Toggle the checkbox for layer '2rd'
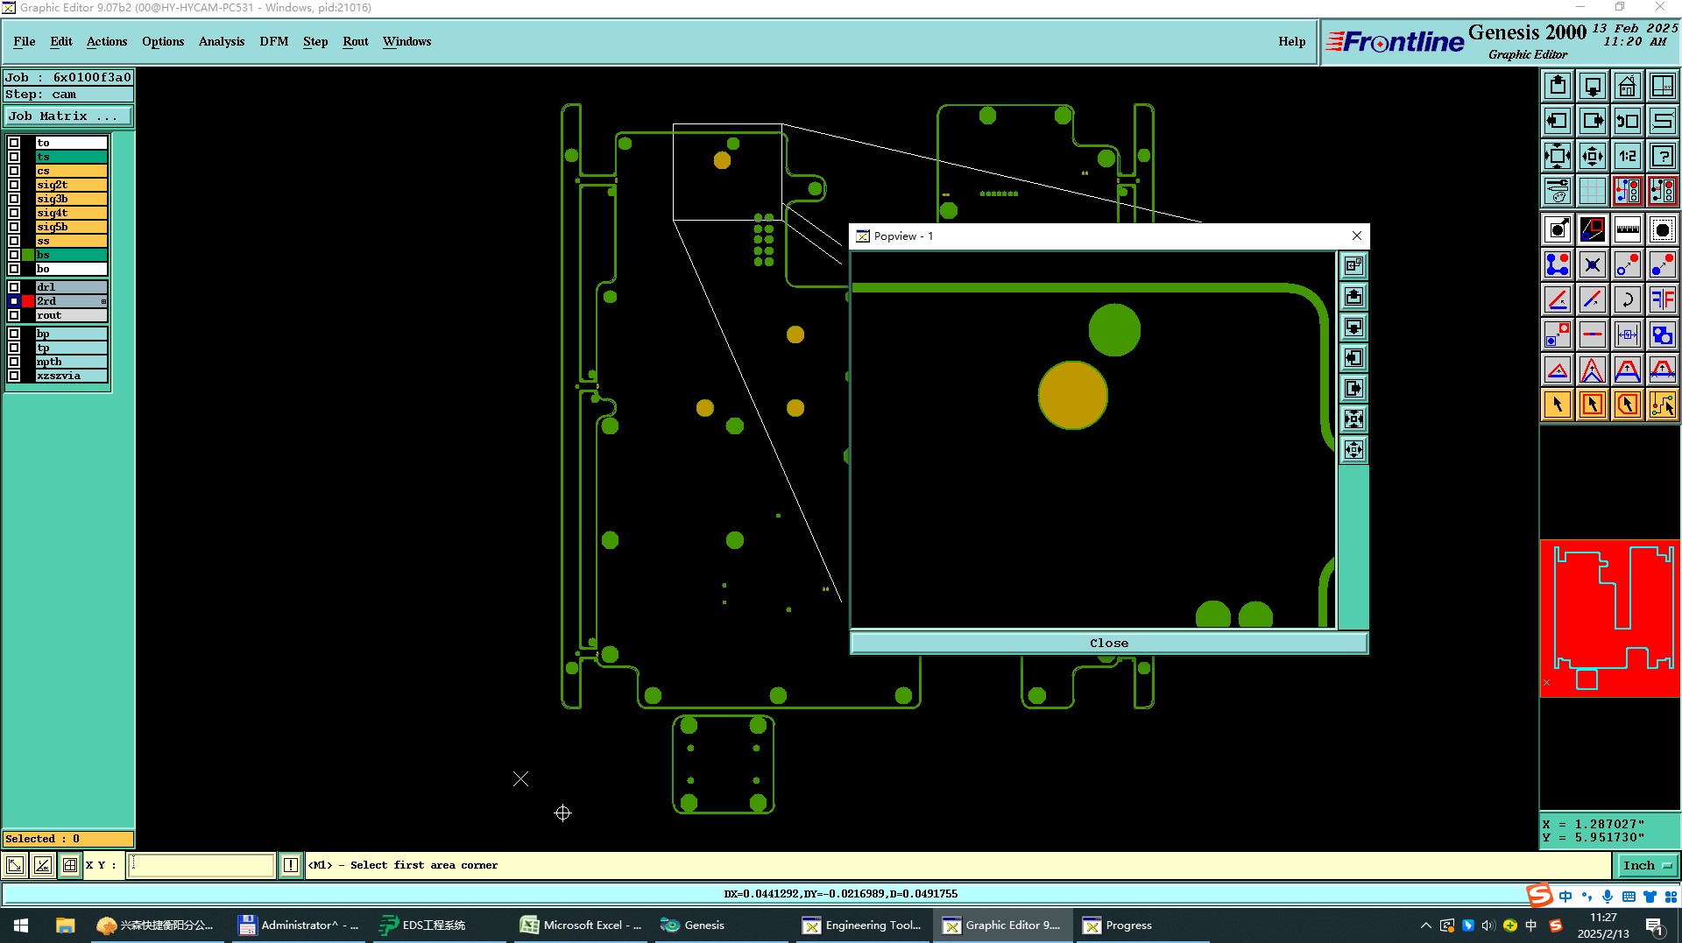Image resolution: width=1682 pixels, height=943 pixels. pos(14,301)
